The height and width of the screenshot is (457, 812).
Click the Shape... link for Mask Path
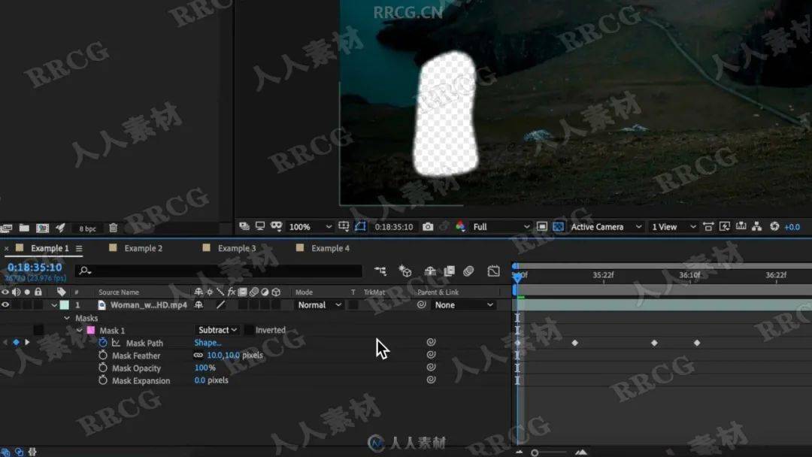(x=208, y=343)
